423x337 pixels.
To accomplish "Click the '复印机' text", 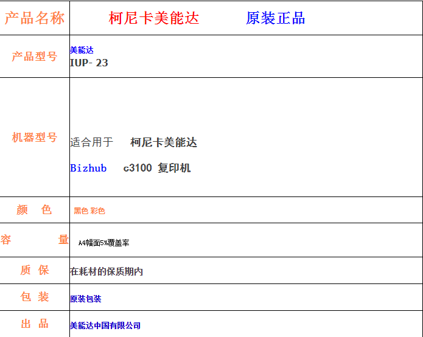I will 174,168.
